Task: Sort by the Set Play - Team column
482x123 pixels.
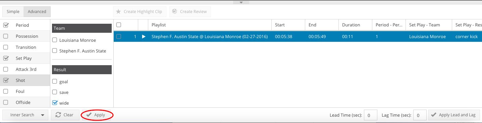Action: coord(429,25)
